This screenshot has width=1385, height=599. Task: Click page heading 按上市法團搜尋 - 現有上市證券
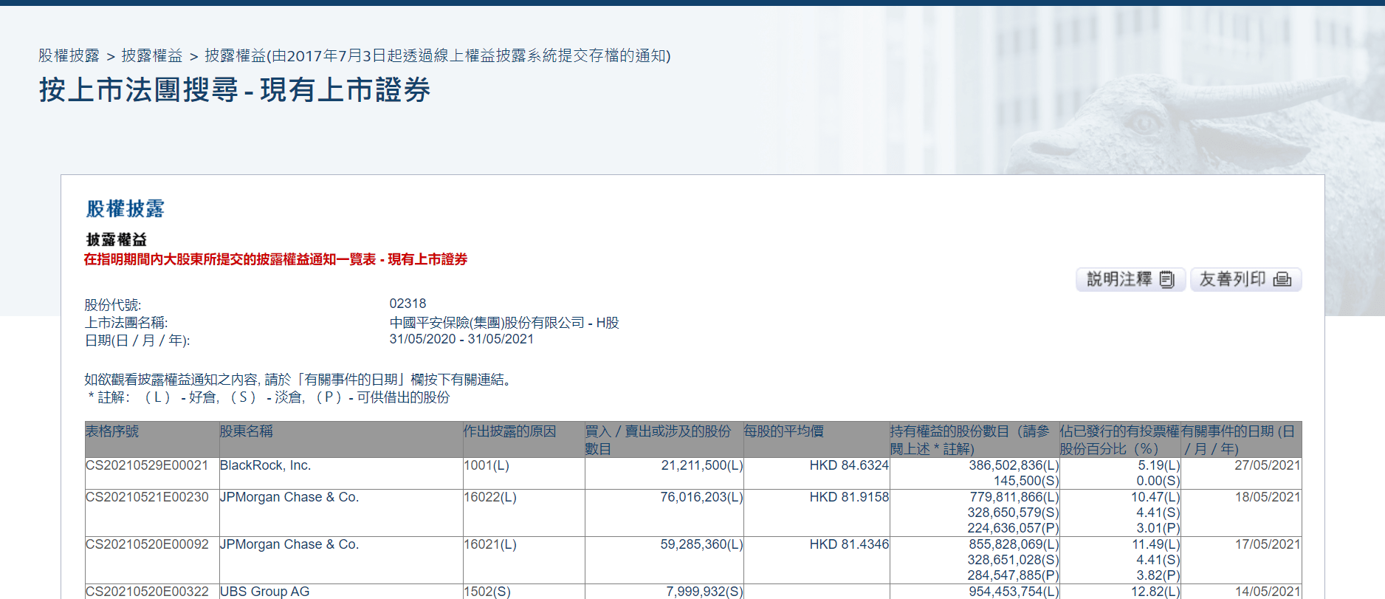pos(235,90)
